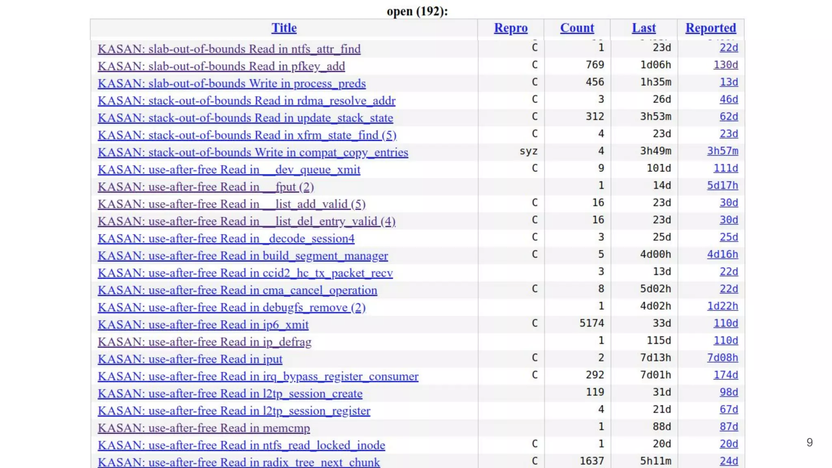Image resolution: width=832 pixels, height=468 pixels.
Task: Click 3h57m reported link for compat_copy_entries
Action: tap(722, 151)
